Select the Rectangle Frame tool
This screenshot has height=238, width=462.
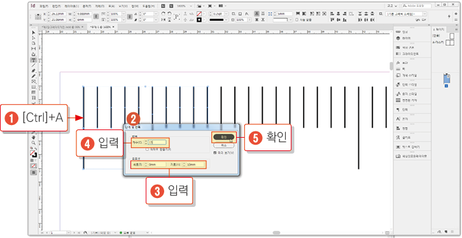[33, 81]
